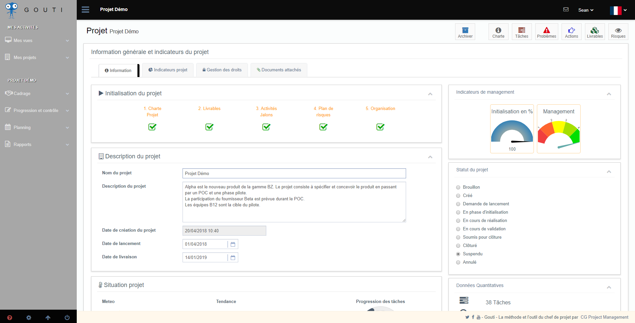Open CG Project Management footer link
The width and height of the screenshot is (635, 323).
604,317
